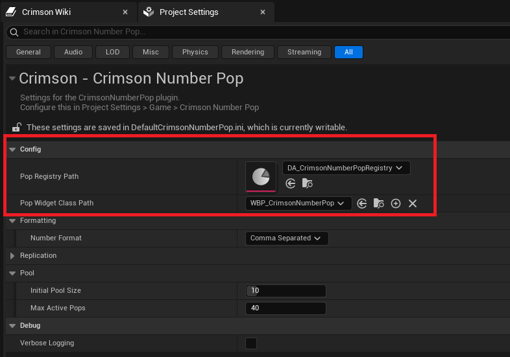This screenshot has height=357, width=510.
Task: Close the Crimson Wiki tab
Action: pos(125,12)
